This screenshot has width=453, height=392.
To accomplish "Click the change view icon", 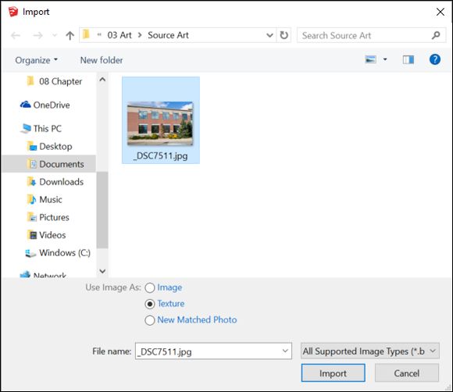I will point(371,59).
